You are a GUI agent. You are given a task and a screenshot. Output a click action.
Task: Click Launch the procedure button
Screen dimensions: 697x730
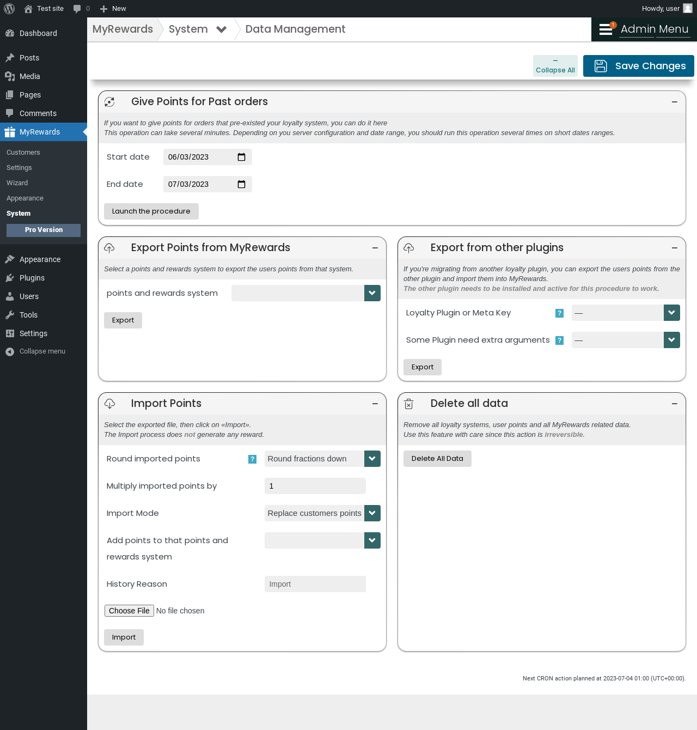(x=151, y=211)
